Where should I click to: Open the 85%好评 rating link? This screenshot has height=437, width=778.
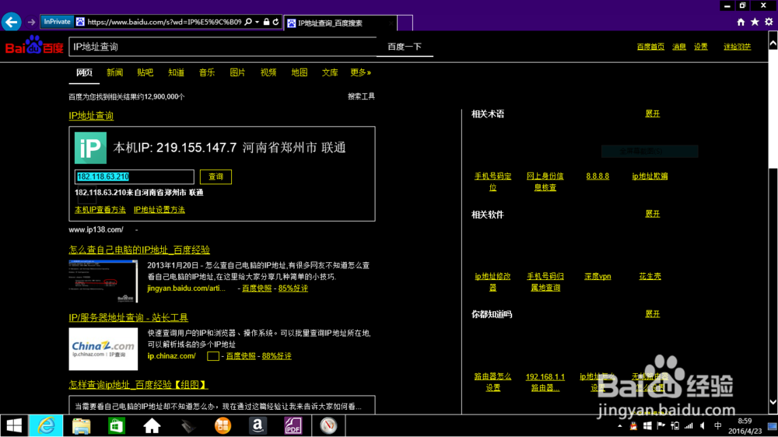click(293, 288)
